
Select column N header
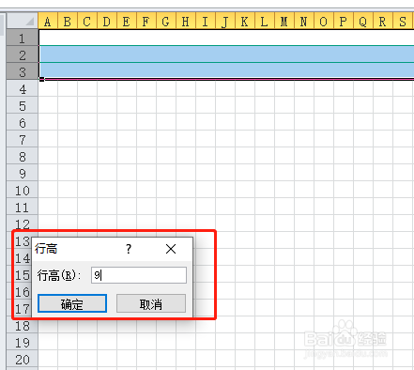click(304, 22)
